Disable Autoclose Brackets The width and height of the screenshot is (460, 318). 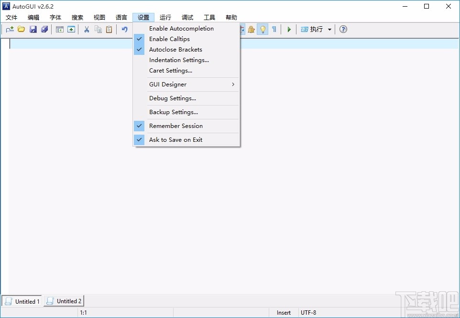[x=175, y=49]
